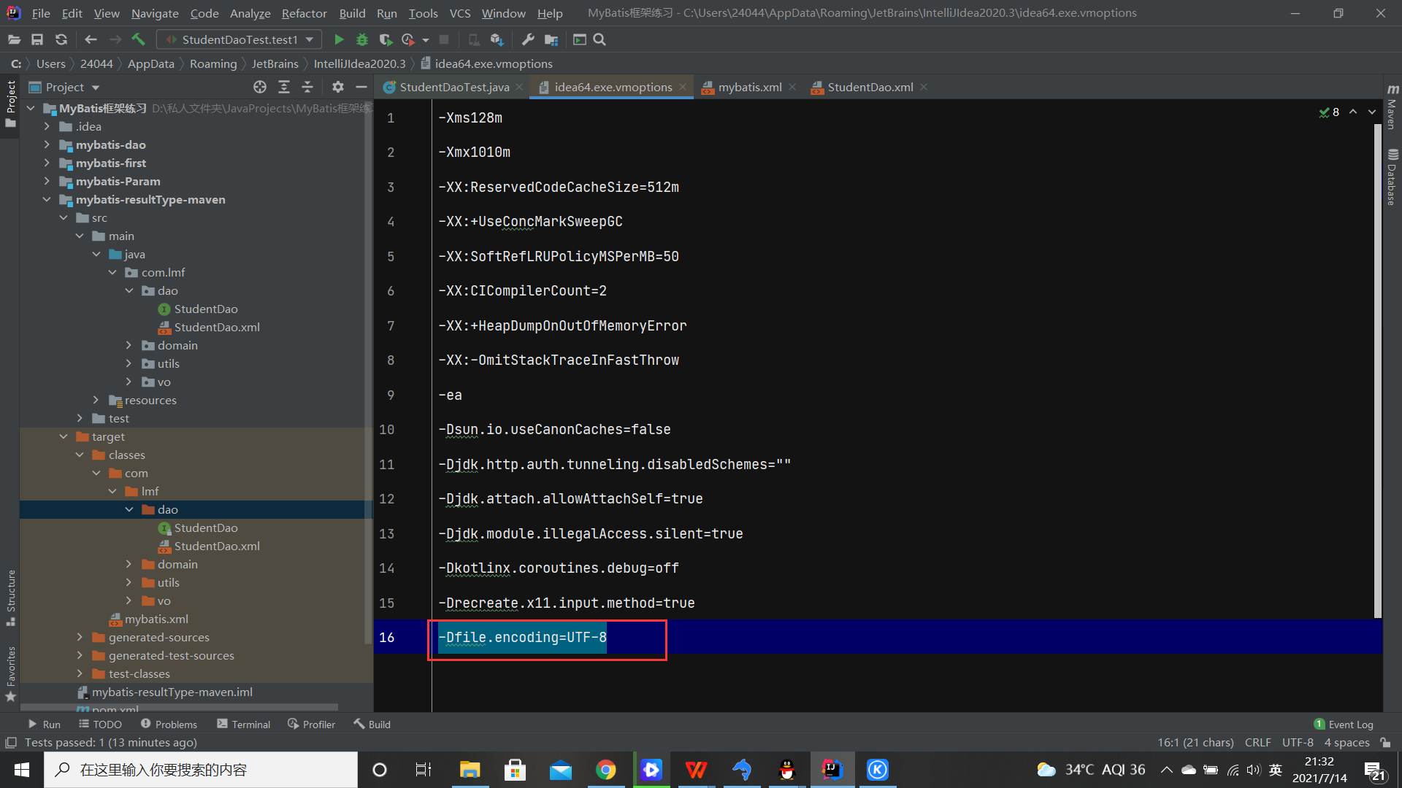
Task: Open the Refactor menu
Action: click(x=304, y=13)
